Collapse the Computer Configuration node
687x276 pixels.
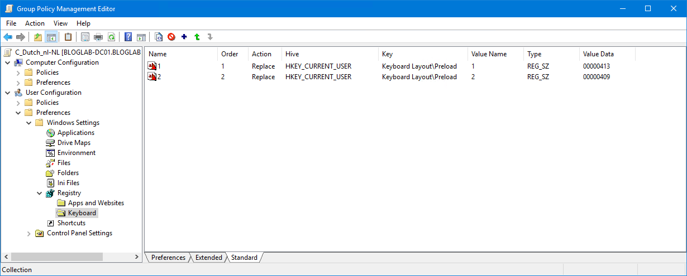pyautogui.click(x=8, y=62)
